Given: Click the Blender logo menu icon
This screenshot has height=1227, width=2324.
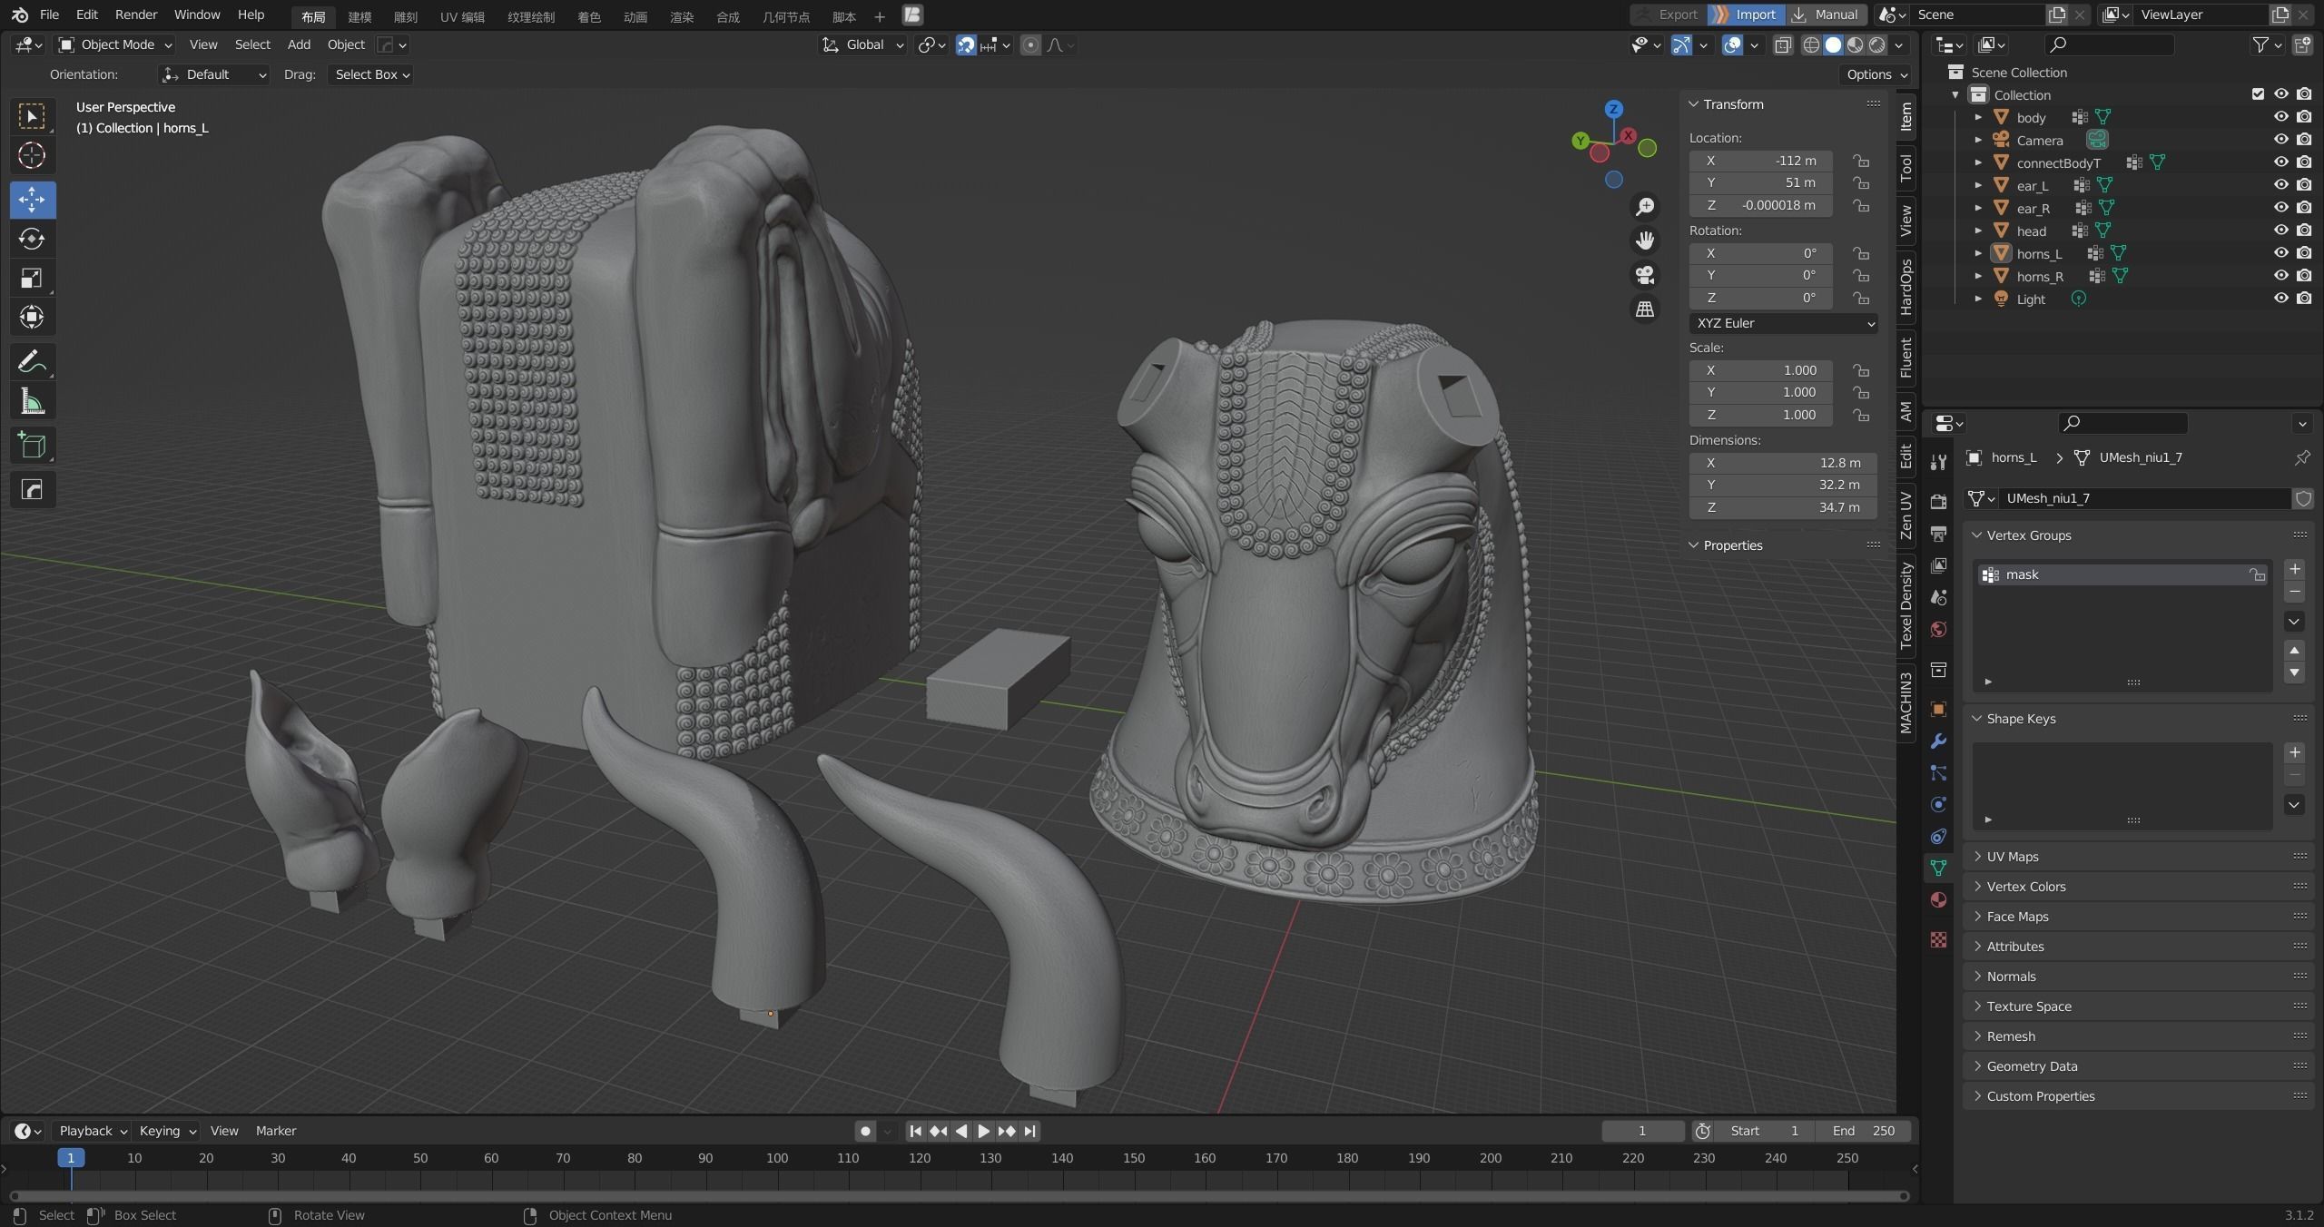Looking at the screenshot, I should click(20, 15).
